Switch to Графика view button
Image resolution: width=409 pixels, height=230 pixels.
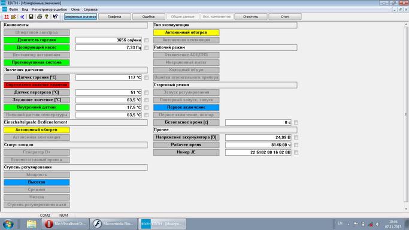click(114, 17)
